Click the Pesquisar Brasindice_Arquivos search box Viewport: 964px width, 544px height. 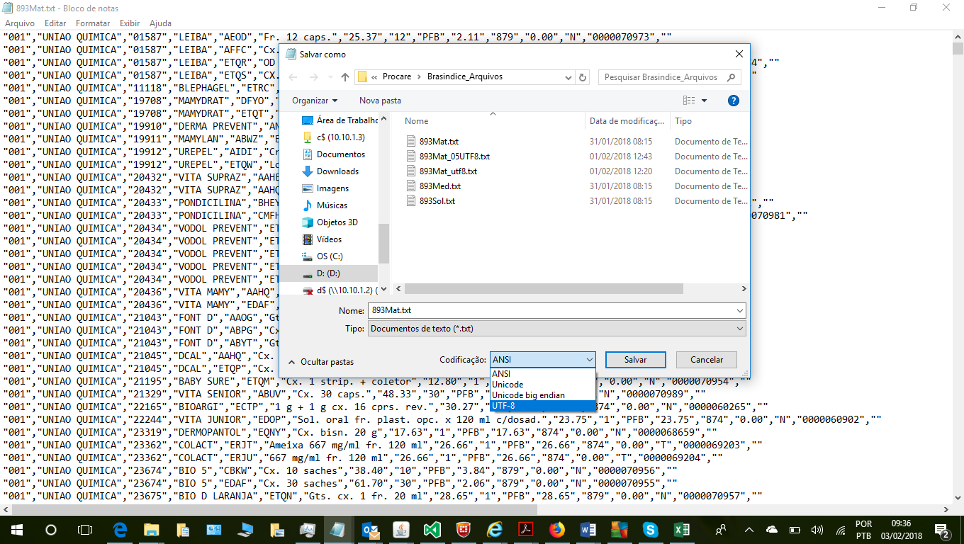click(669, 77)
